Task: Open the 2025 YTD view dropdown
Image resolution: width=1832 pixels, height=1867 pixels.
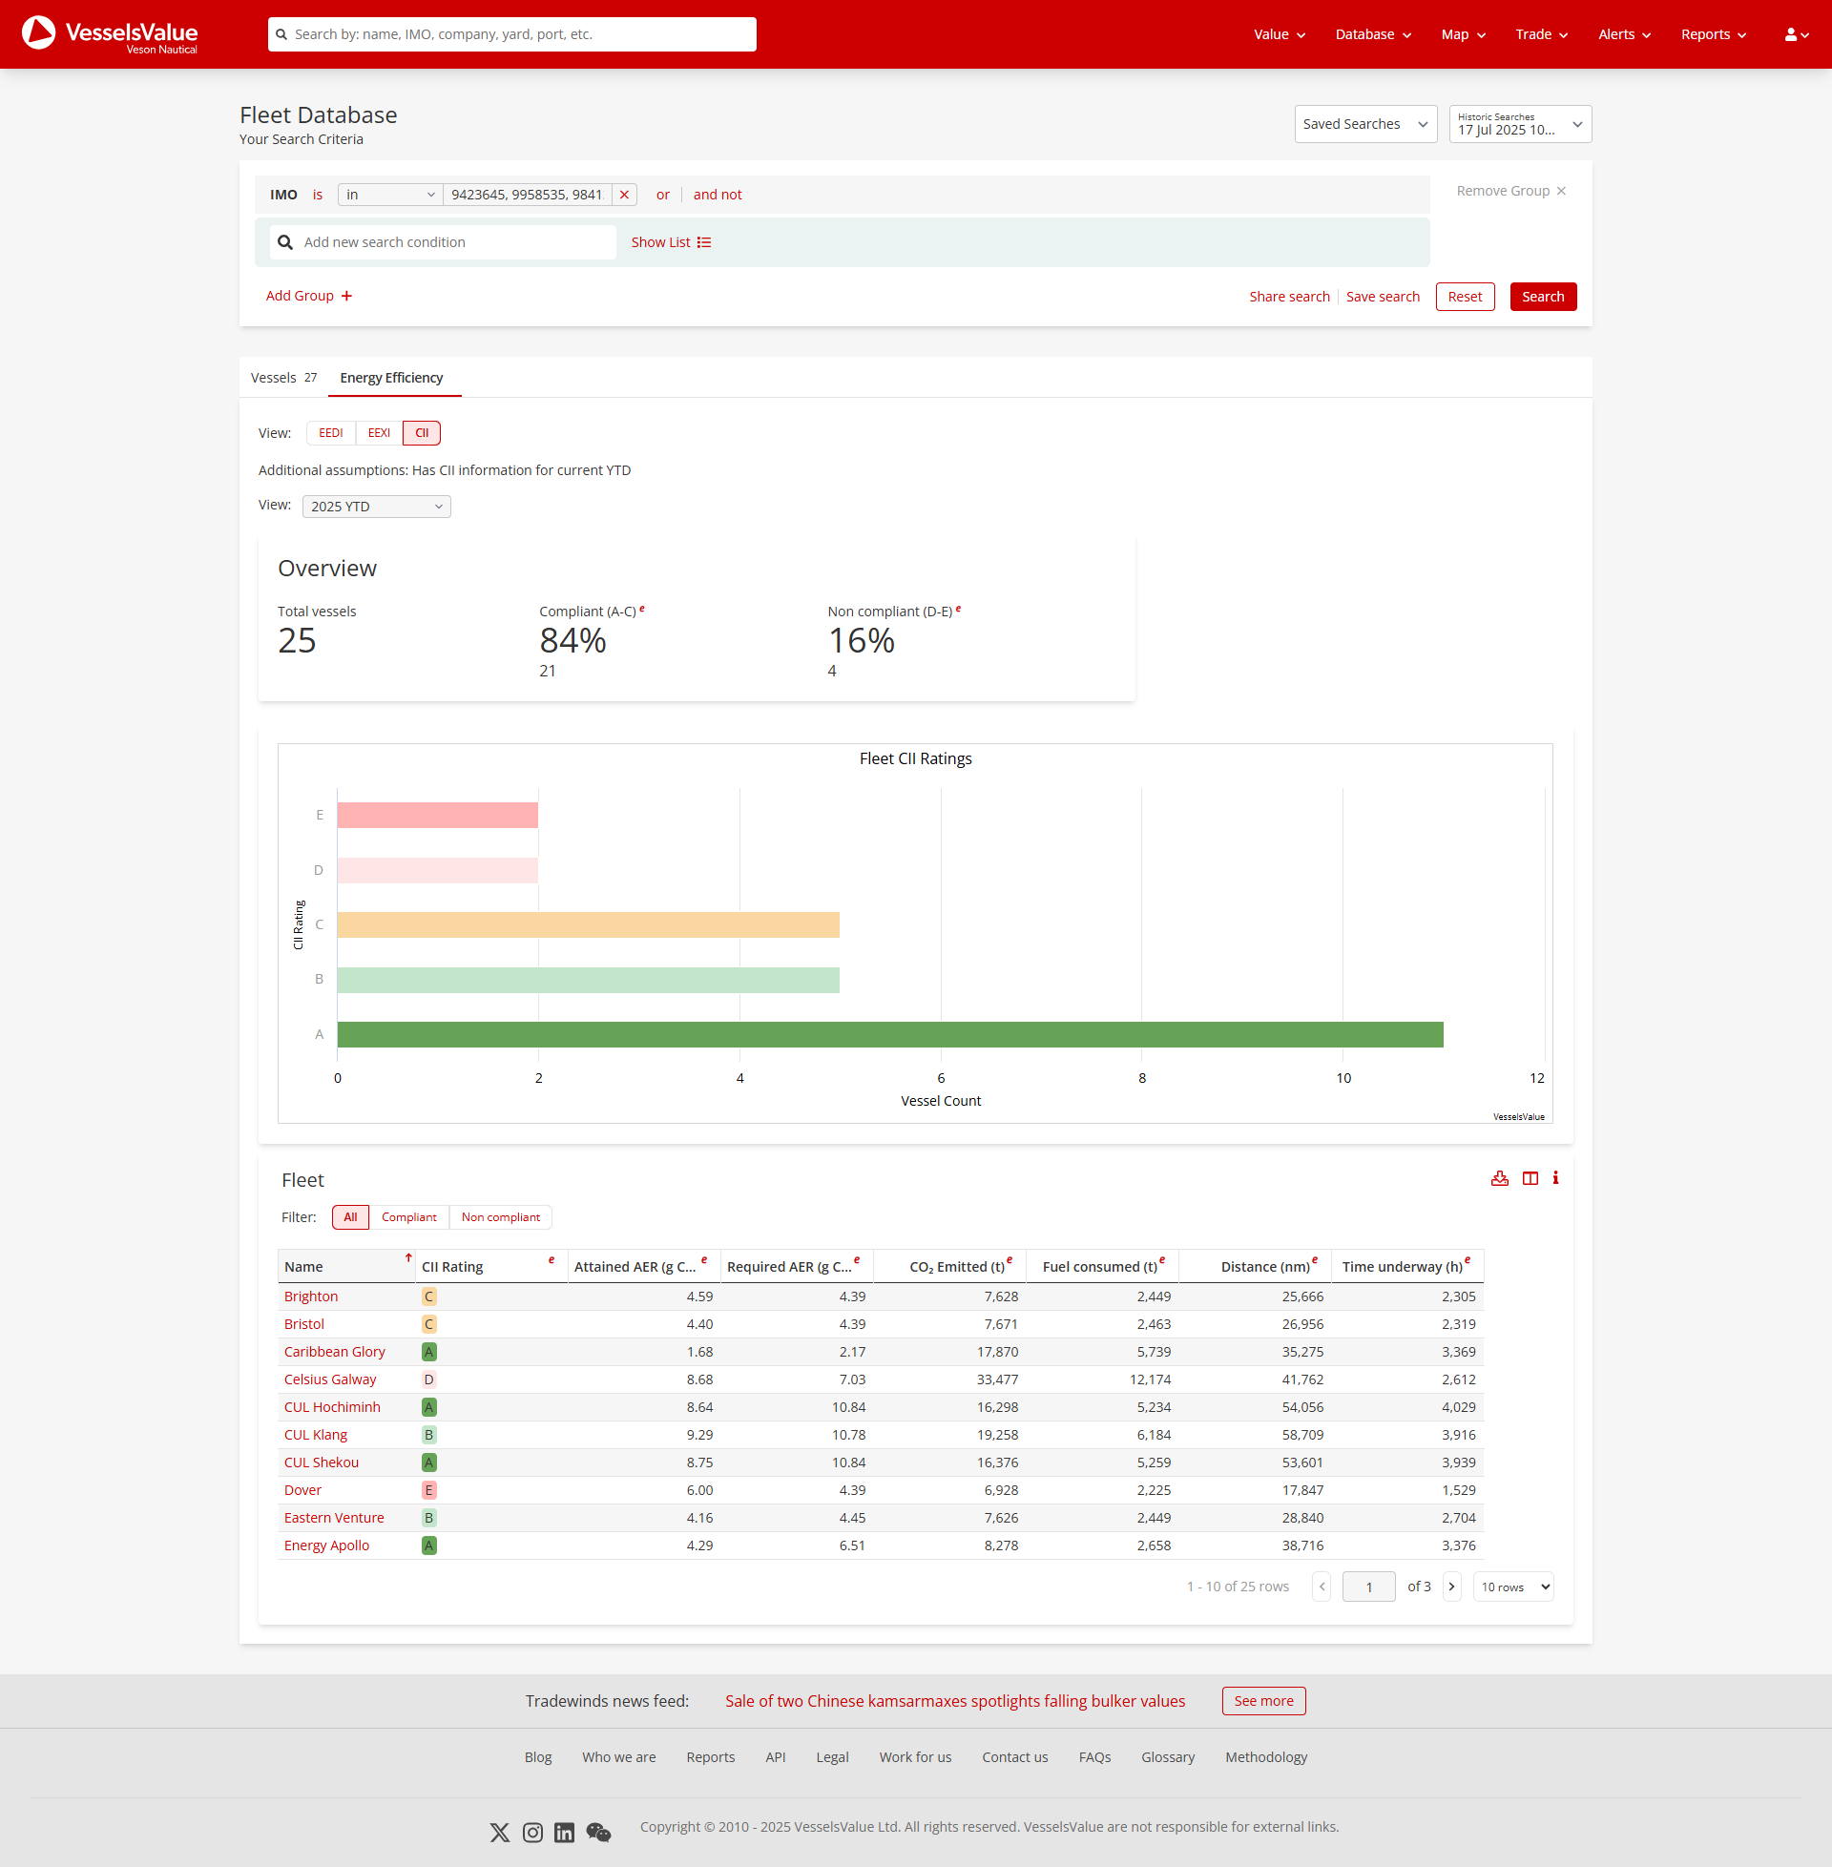Action: pyautogui.click(x=375, y=506)
